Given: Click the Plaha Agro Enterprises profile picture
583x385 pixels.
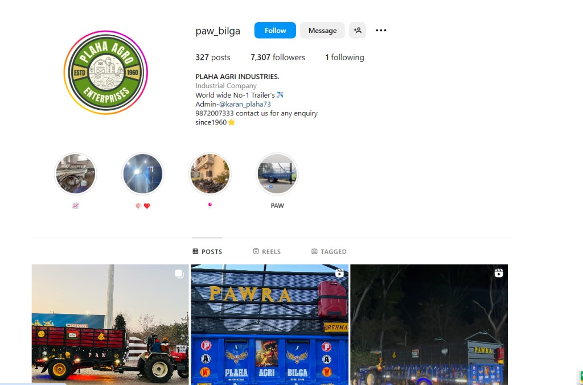Looking at the screenshot, I should click(x=105, y=72).
